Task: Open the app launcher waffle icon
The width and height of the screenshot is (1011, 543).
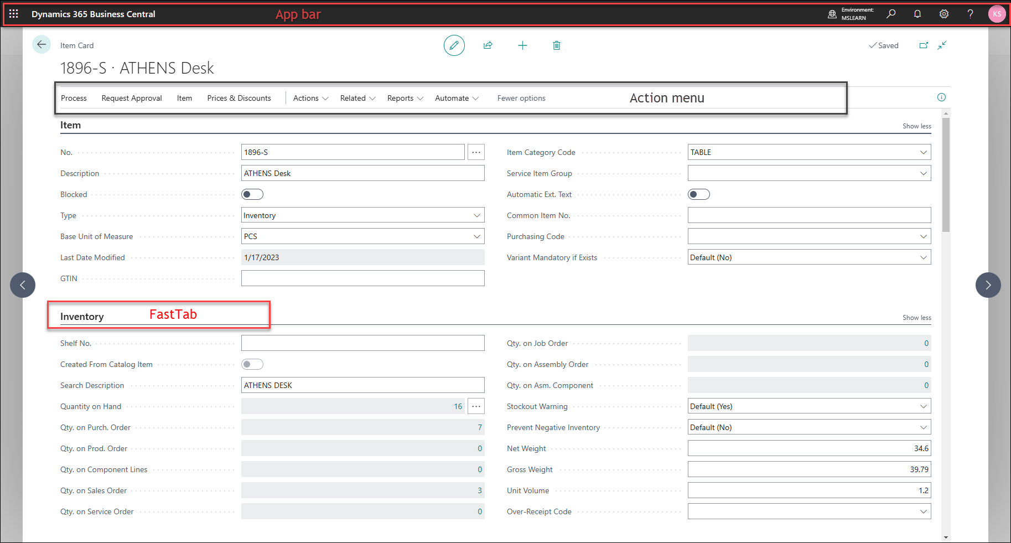Action: click(14, 14)
